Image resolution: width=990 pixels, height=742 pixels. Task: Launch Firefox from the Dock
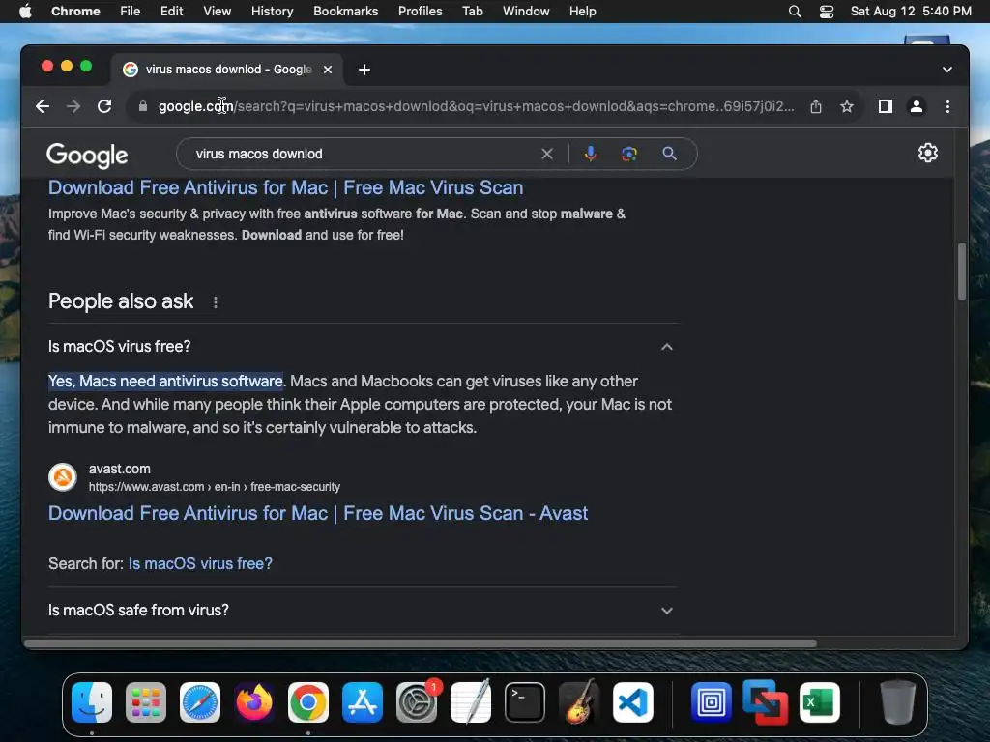(x=254, y=702)
